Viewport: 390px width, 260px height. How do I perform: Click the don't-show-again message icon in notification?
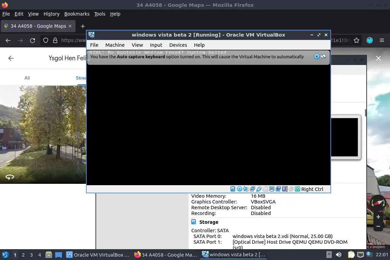click(323, 57)
